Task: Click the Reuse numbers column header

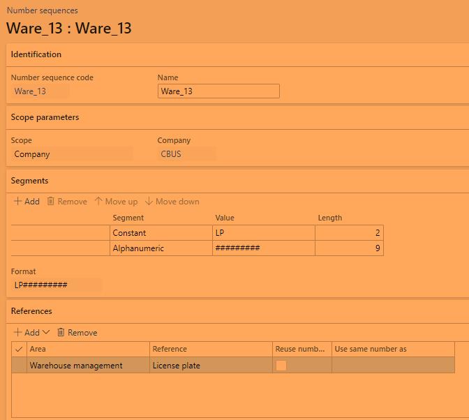Action: pos(301,349)
